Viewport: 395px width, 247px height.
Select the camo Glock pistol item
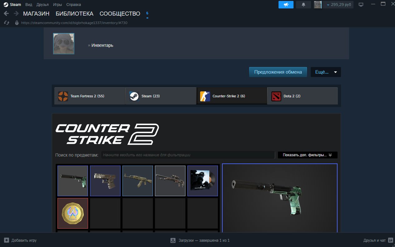(x=105, y=181)
